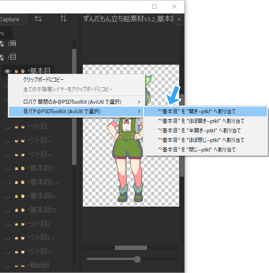This screenshot has width=269, height=273.
Task: Select the *ジト目→ layer name
Action: point(40,141)
